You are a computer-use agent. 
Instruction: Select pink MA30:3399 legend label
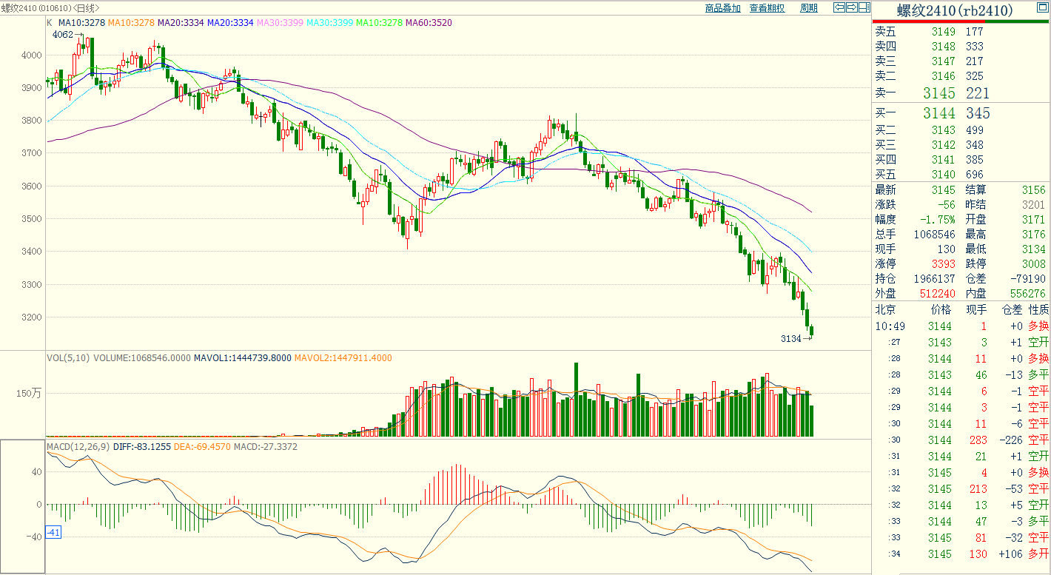(x=280, y=23)
